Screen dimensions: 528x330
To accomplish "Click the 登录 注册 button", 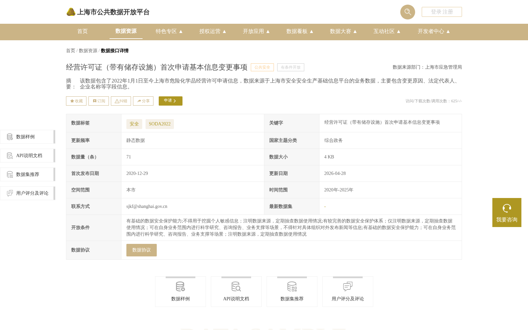I will (442, 12).
